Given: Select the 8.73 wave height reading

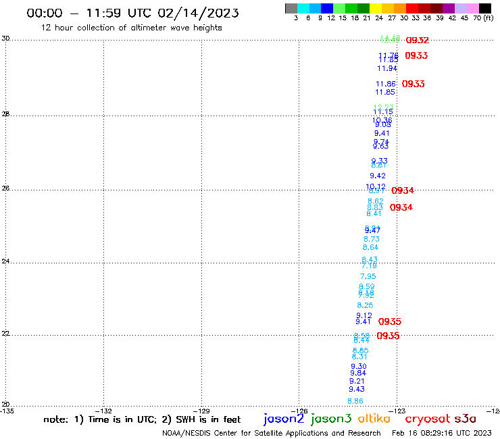Looking at the screenshot, I should click(x=372, y=240).
